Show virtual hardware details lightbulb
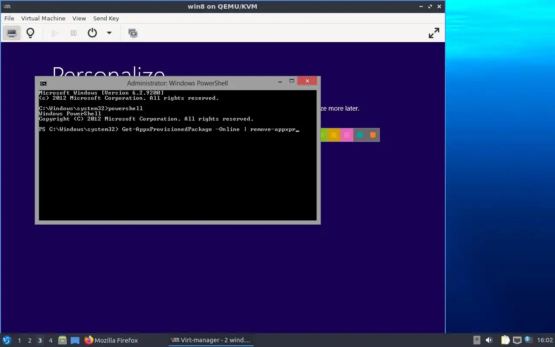The width and height of the screenshot is (555, 347). point(30,33)
